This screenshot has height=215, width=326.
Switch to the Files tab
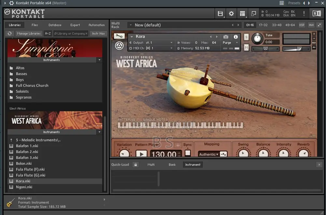[x=35, y=25]
